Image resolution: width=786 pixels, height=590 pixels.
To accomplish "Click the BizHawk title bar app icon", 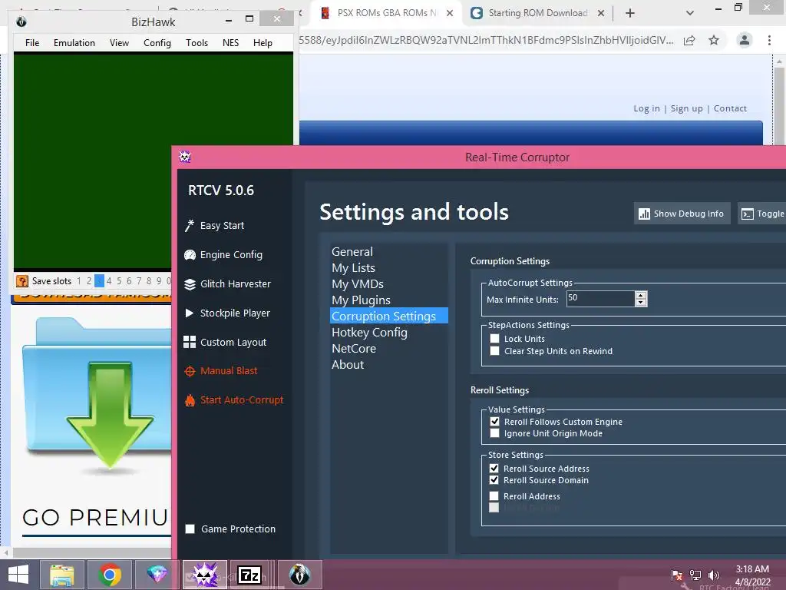I will (21, 22).
